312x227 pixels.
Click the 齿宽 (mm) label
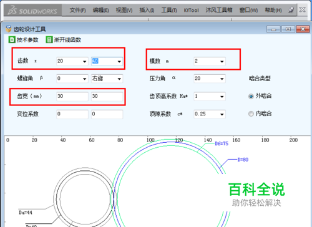pyautogui.click(x=29, y=96)
